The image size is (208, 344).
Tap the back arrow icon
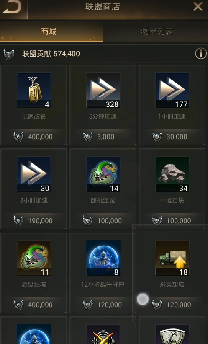(x=12, y=7)
